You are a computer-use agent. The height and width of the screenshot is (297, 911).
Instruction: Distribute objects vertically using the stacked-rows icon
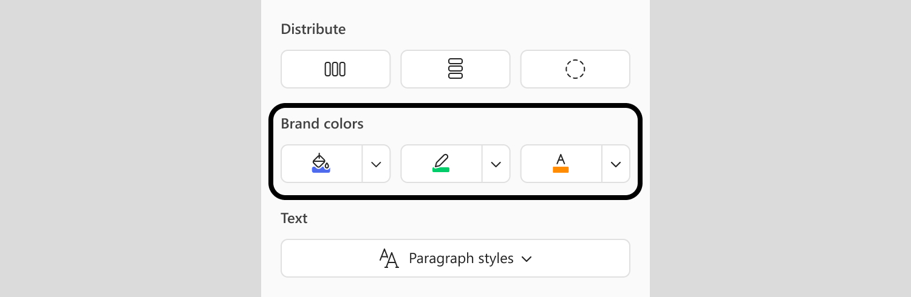pos(455,69)
